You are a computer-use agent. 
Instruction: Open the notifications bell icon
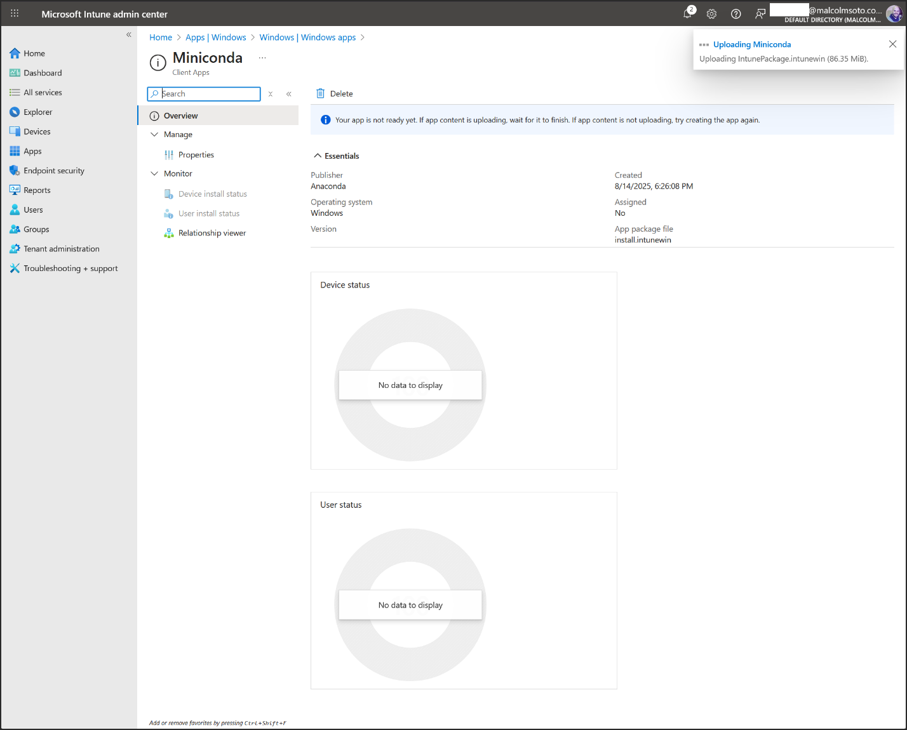pyautogui.click(x=688, y=14)
